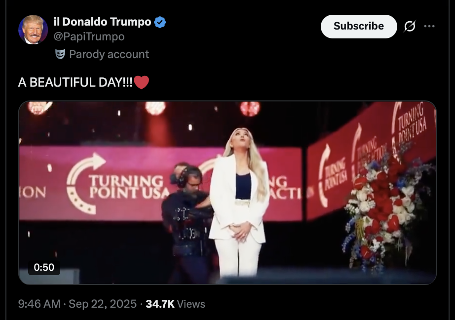Open the 9:46 AM timestamp link

coord(39,304)
